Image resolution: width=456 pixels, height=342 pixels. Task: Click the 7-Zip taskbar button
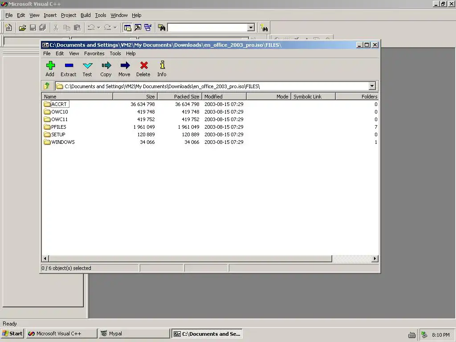(x=207, y=334)
